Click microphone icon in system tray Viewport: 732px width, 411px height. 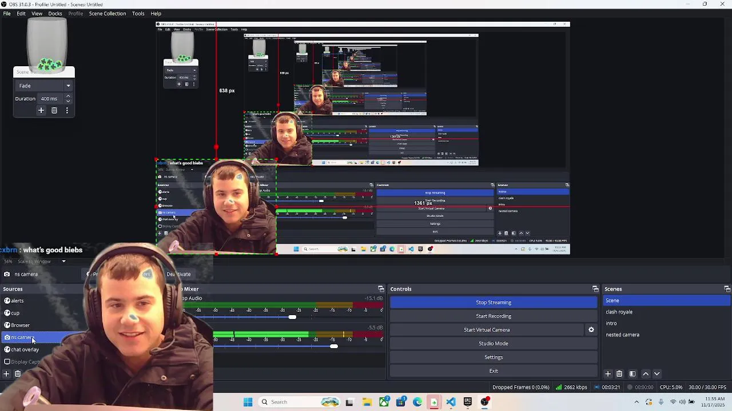tap(661, 402)
